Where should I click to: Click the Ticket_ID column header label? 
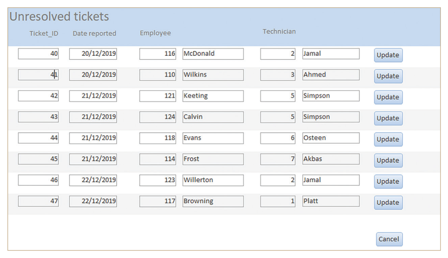44,34
